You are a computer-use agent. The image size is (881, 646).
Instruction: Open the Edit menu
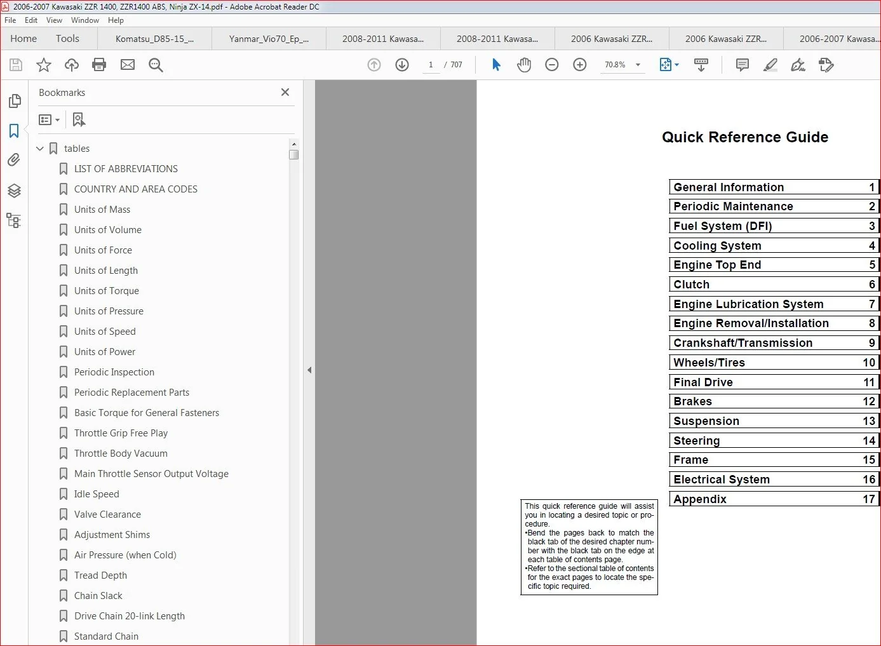[x=31, y=20]
